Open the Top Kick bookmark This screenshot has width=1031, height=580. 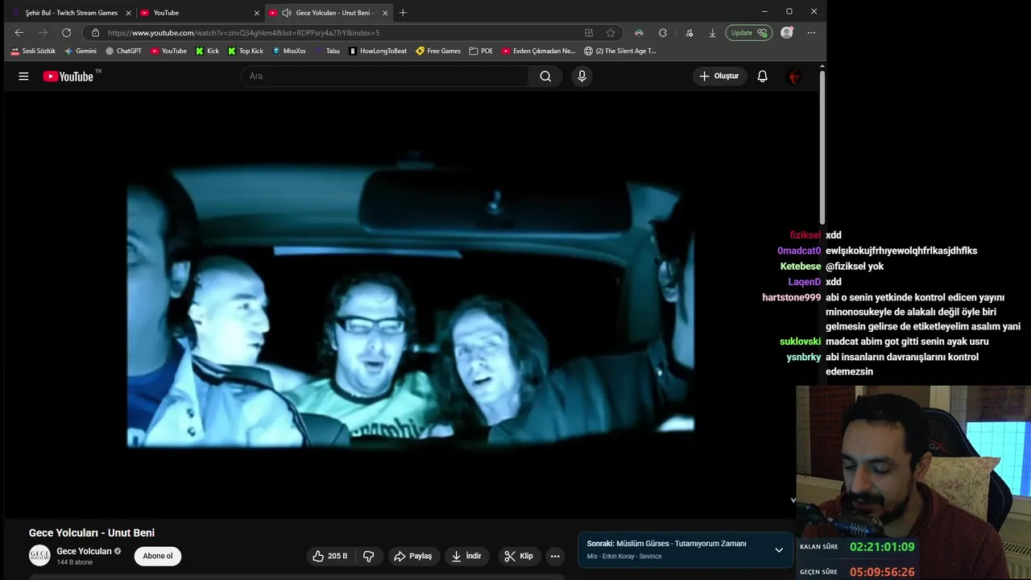246,51
